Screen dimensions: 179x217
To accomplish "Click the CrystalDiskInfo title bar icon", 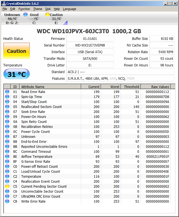I will [x=4, y=3].
